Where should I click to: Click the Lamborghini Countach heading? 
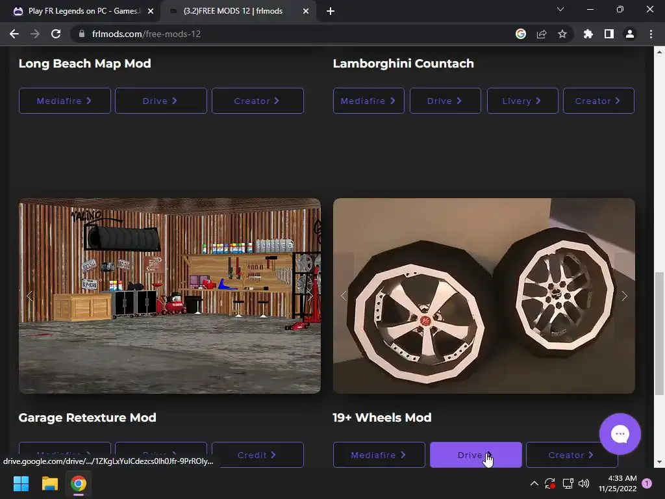(403, 64)
